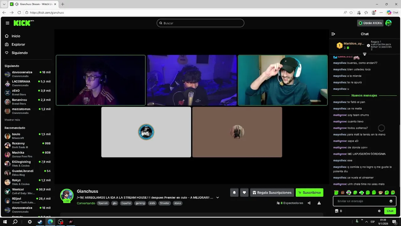Viewport: 401px width, 226px height.
Task: Click the brown participant tile in the stream
Action: point(237,132)
